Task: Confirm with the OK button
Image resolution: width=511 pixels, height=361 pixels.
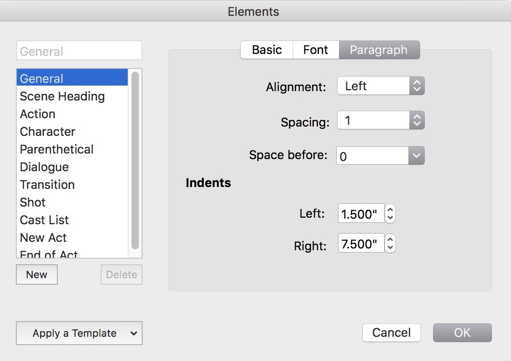Action: 462,333
